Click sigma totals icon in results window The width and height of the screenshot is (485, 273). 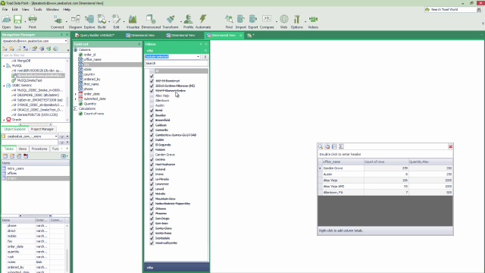[341, 146]
